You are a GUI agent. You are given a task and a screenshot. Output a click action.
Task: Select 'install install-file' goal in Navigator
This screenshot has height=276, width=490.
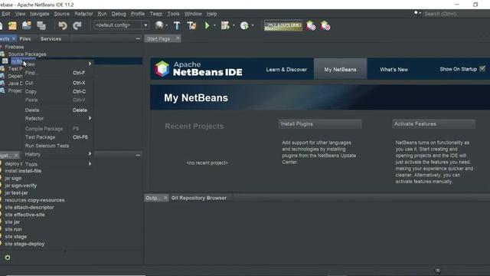23,171
